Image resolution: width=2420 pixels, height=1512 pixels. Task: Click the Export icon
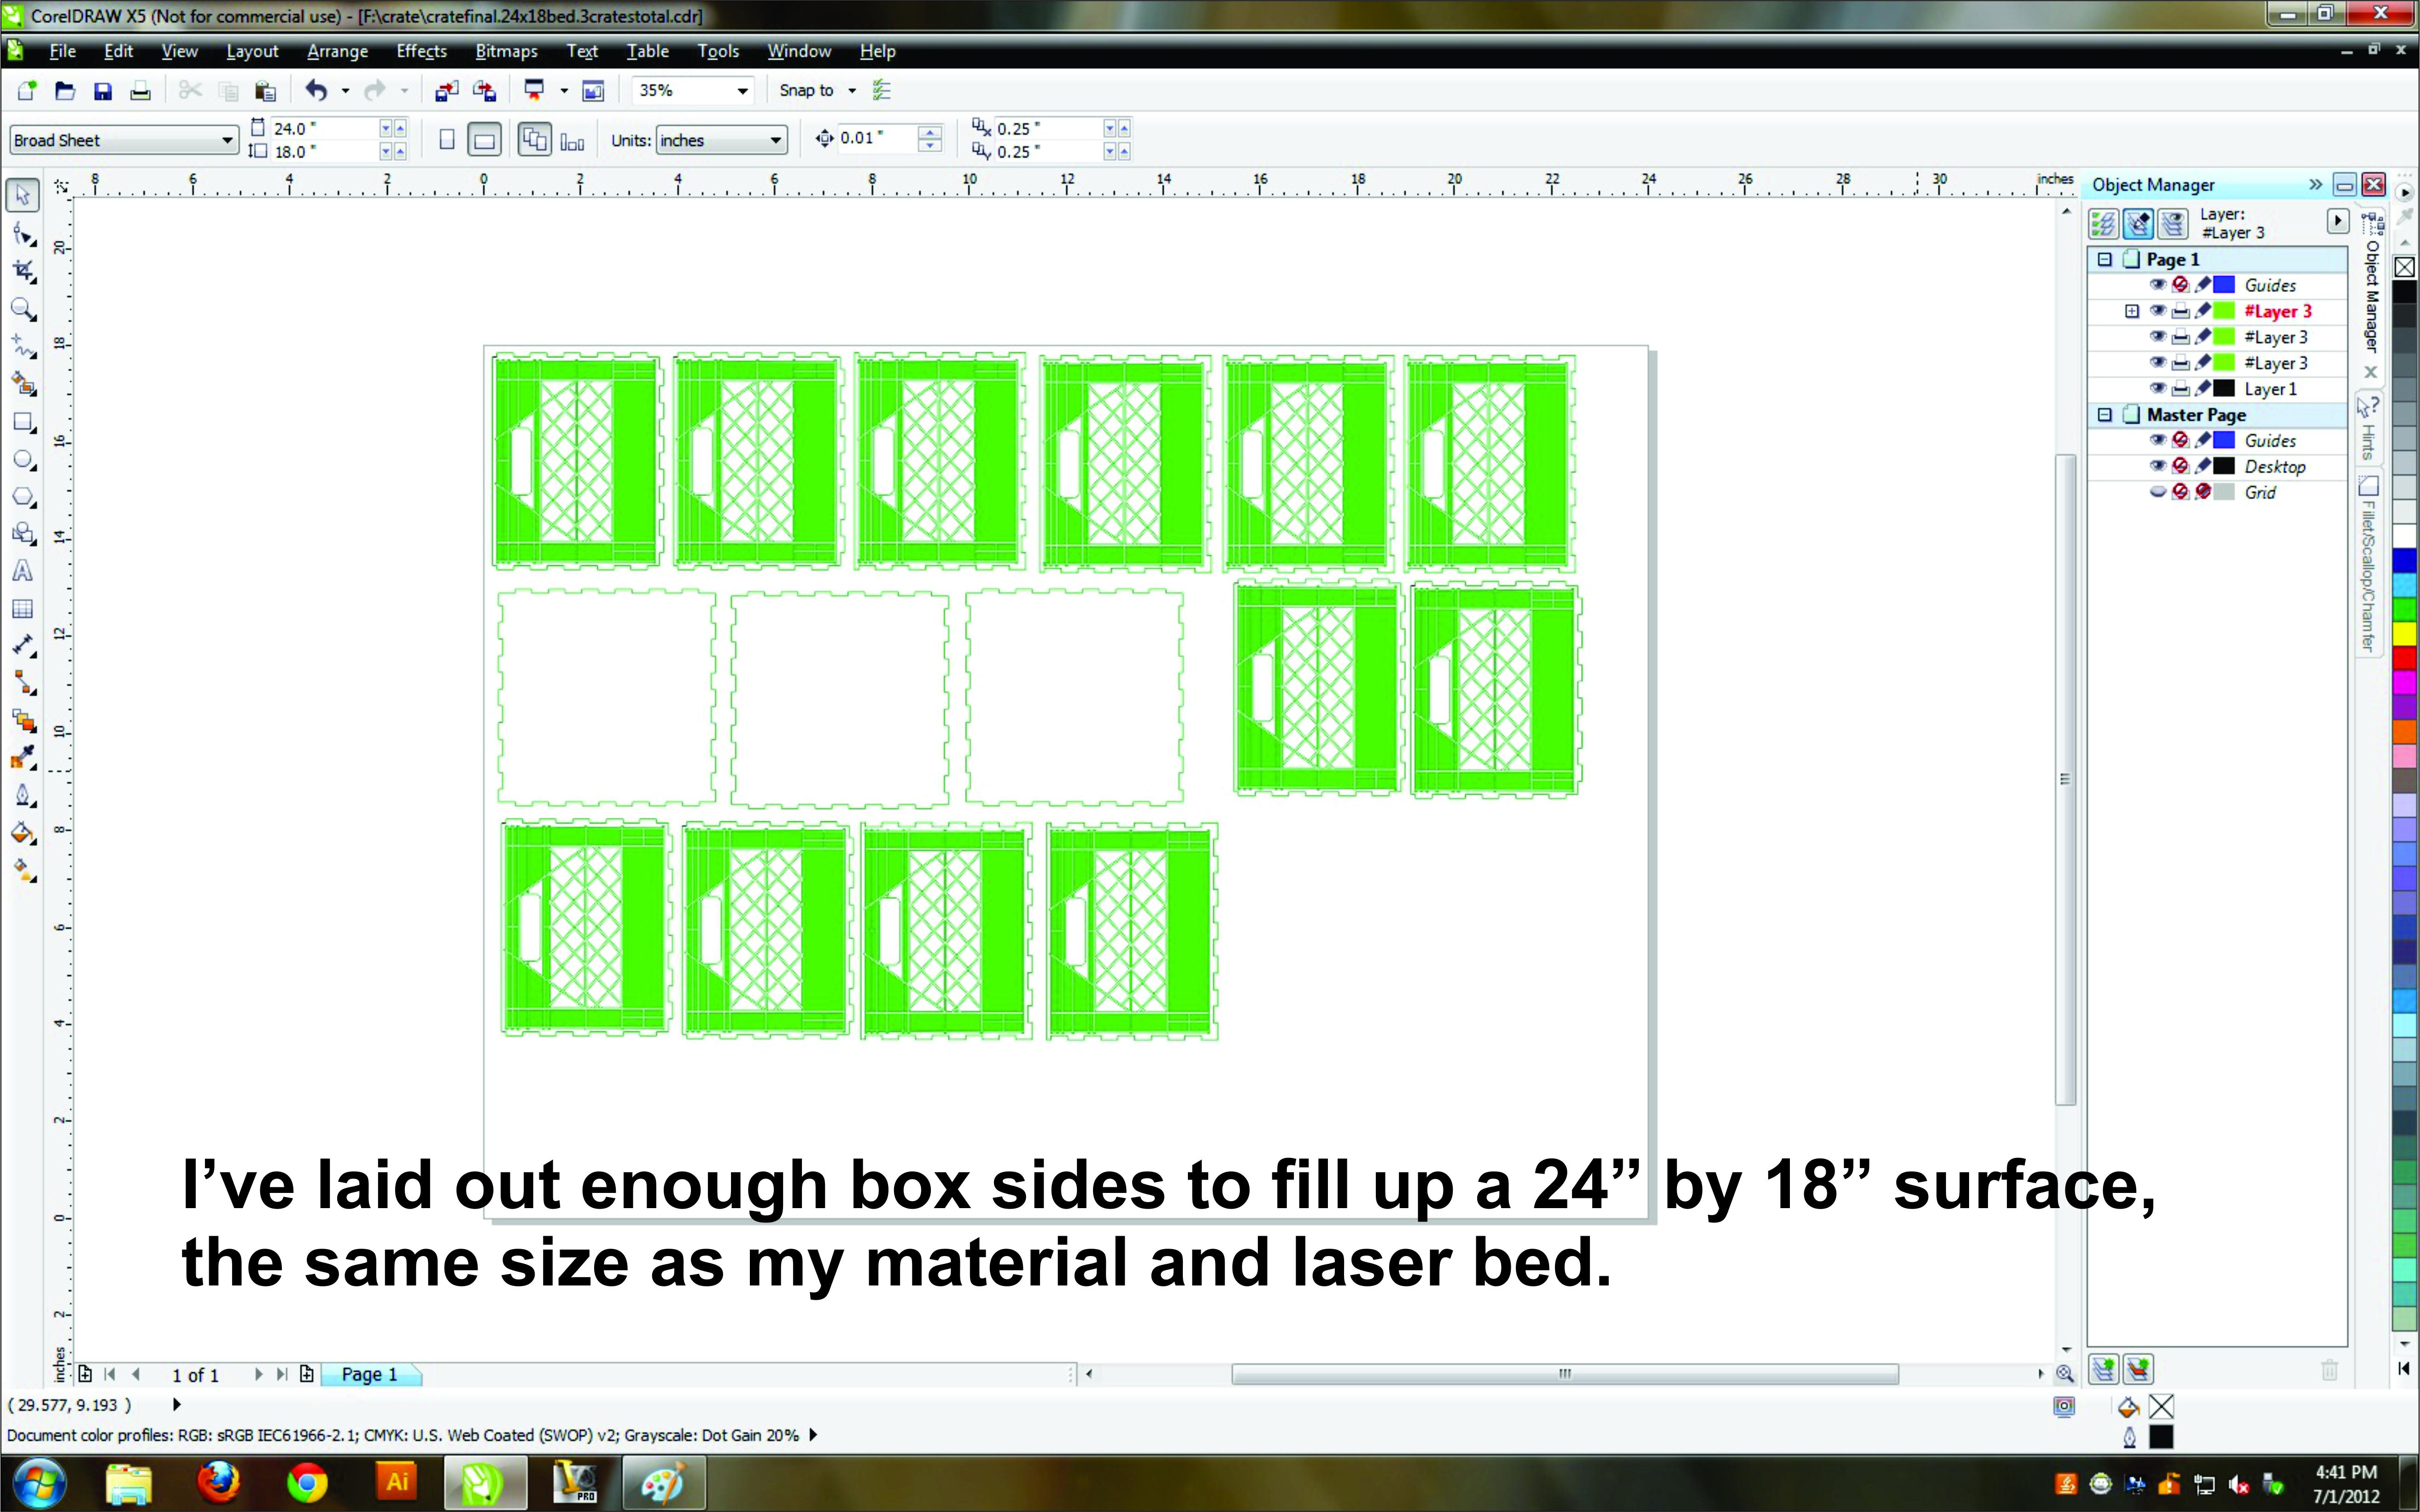(485, 91)
